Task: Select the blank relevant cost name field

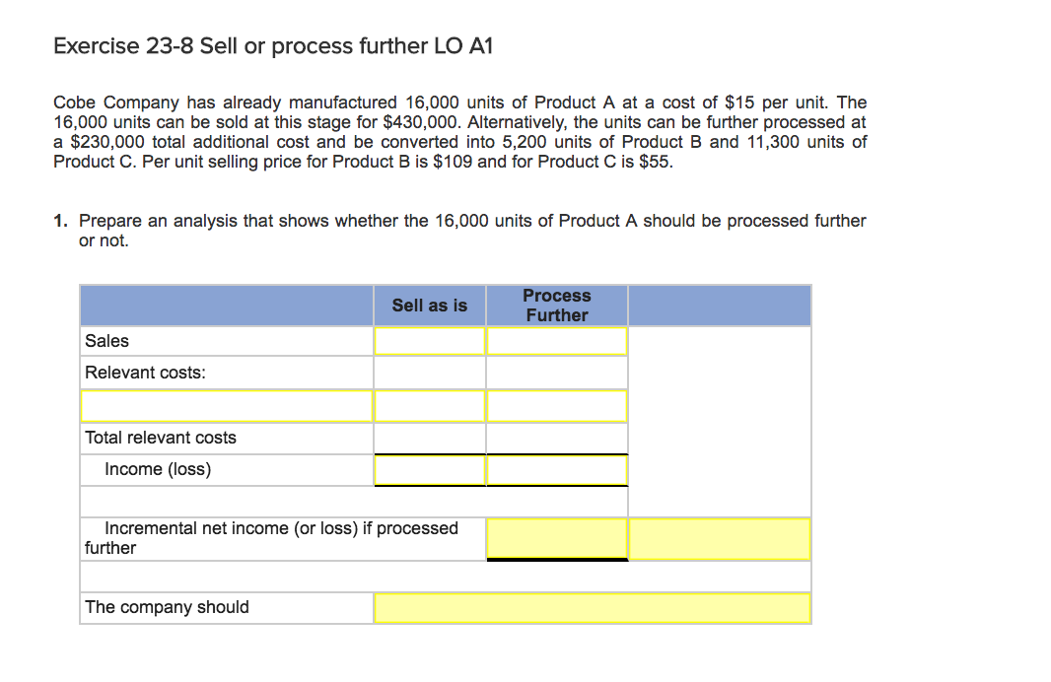Action: click(x=227, y=405)
